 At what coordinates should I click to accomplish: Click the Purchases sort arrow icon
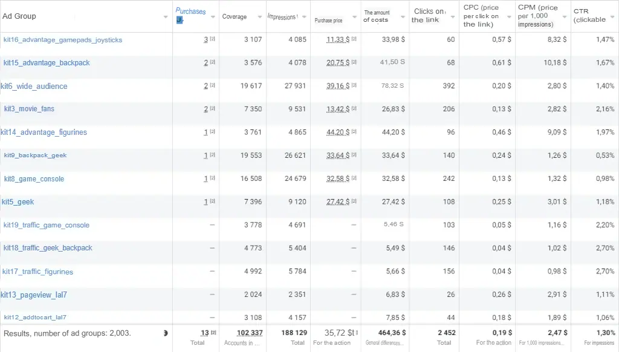tap(180, 20)
